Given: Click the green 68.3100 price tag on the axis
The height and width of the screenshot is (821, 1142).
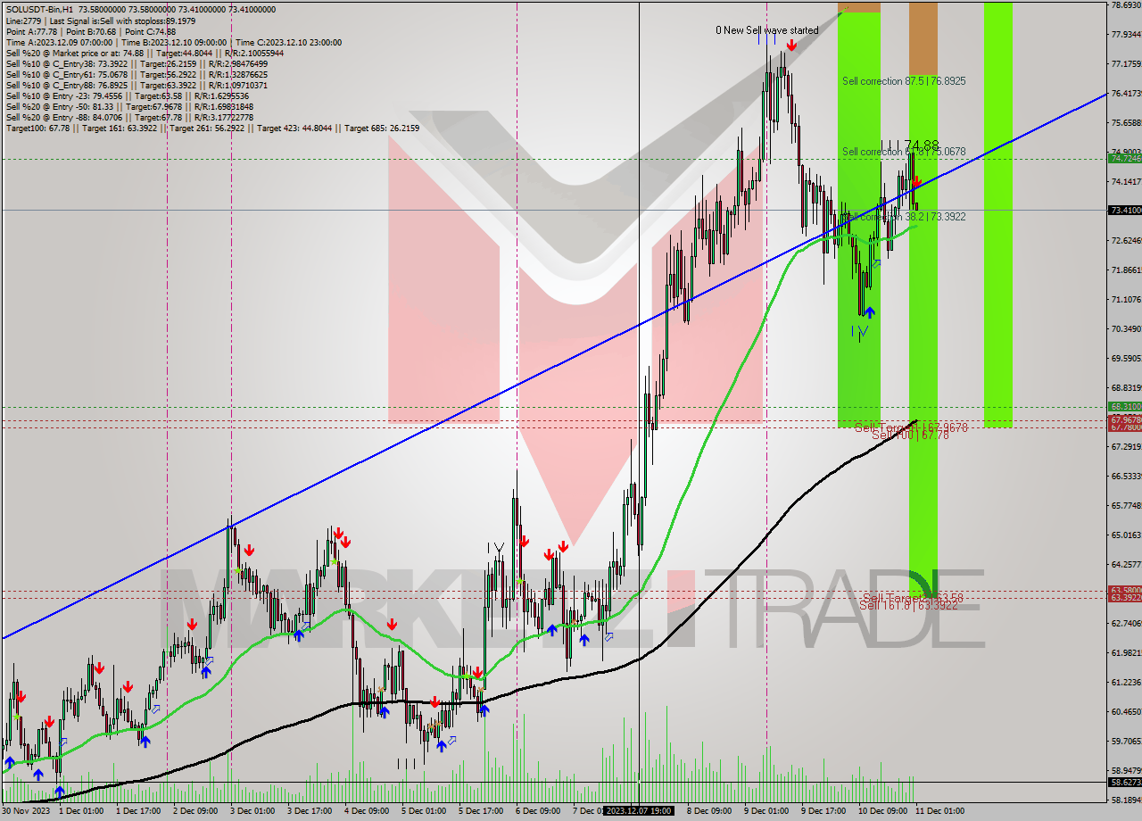Looking at the screenshot, I should (1124, 406).
